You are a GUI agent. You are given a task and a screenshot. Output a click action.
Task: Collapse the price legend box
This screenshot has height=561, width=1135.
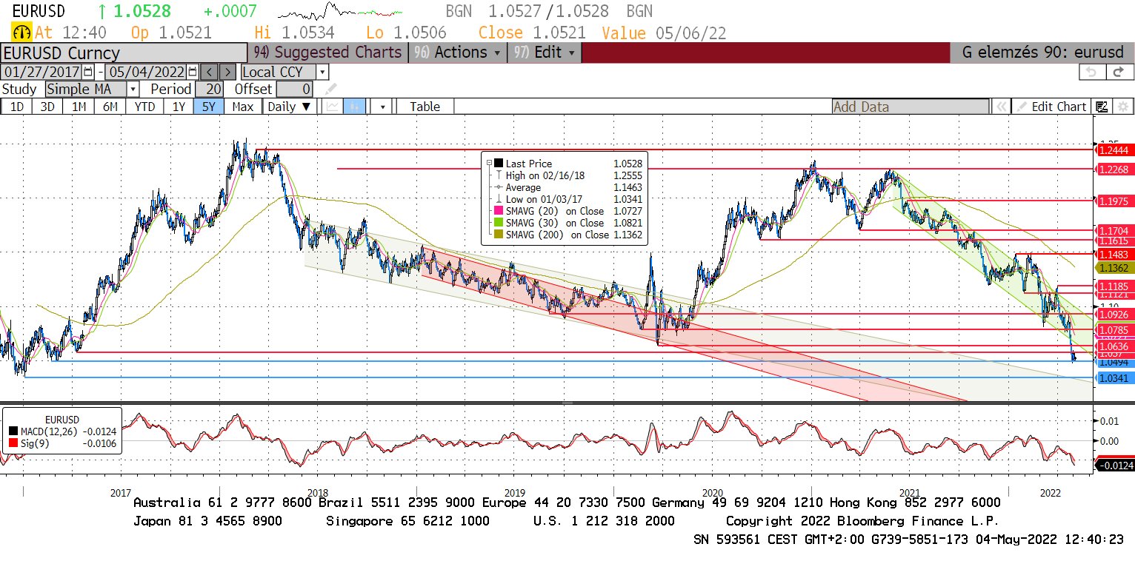point(489,164)
